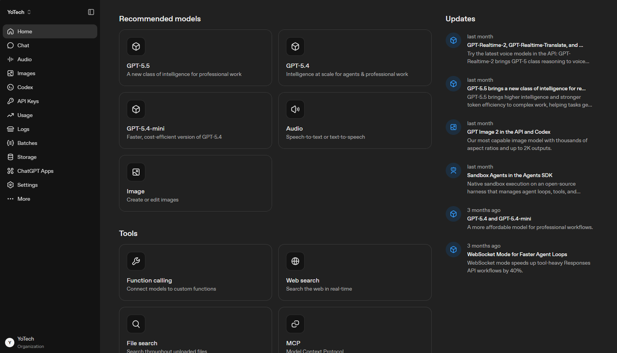The image size is (617, 353).
Task: Open 'WebSocket Mode for Faster Agent Loops' update
Action: [517, 255]
